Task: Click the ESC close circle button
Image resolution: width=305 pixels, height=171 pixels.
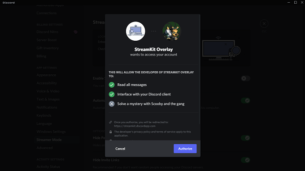Action: [x=264, y=24]
